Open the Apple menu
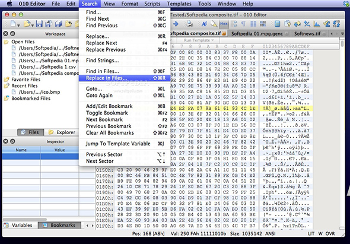The width and height of the screenshot is (350, 244). [x=10, y=4]
